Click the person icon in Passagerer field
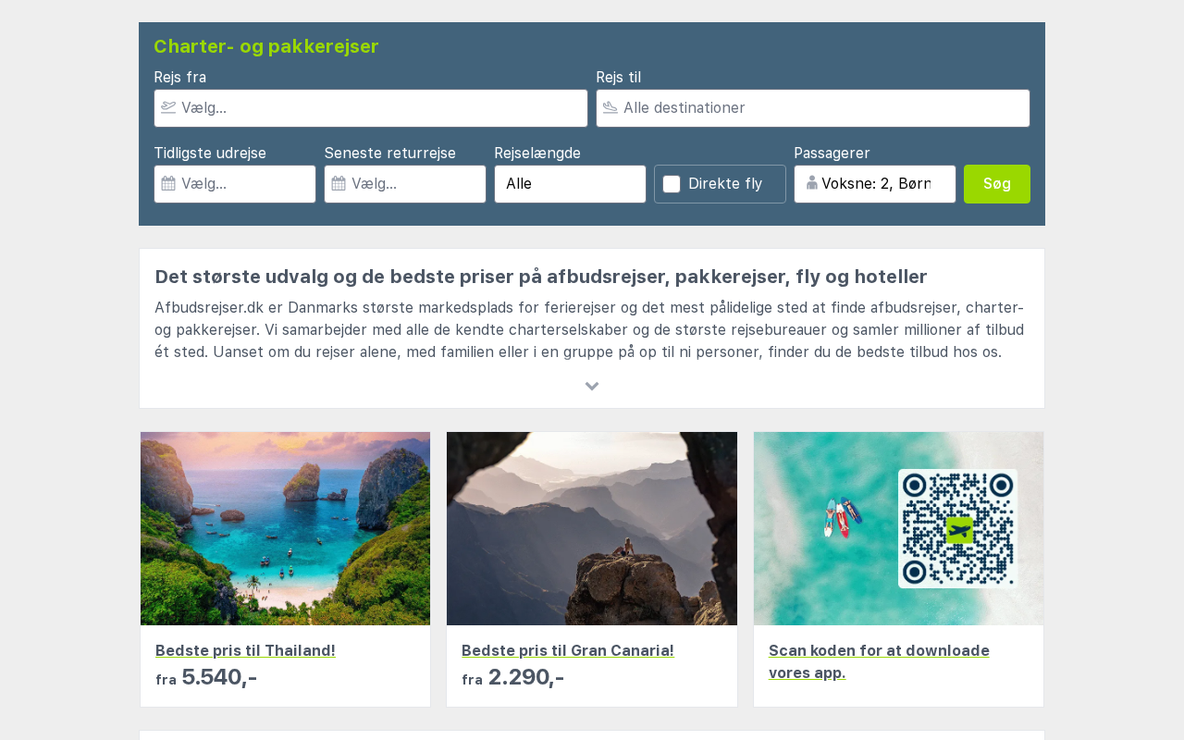 point(812,183)
